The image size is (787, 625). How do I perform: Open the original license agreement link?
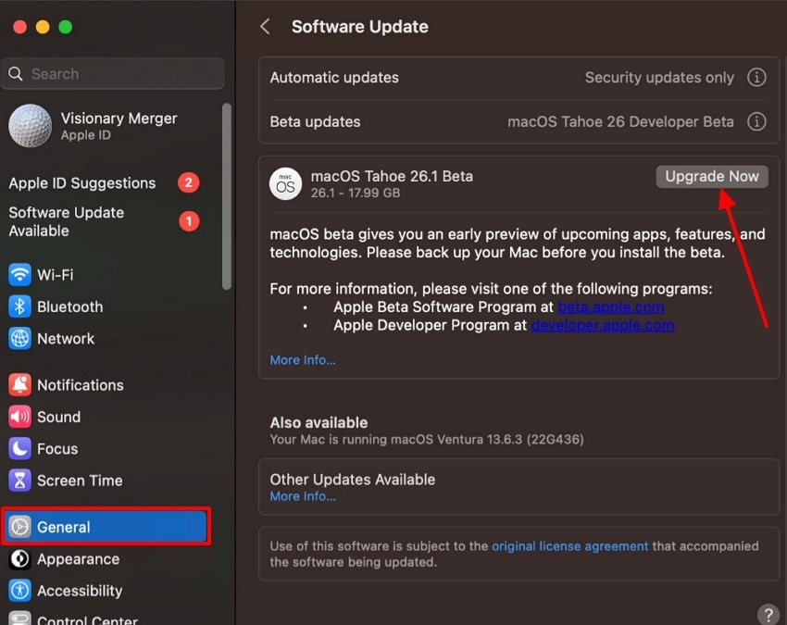[x=569, y=546]
